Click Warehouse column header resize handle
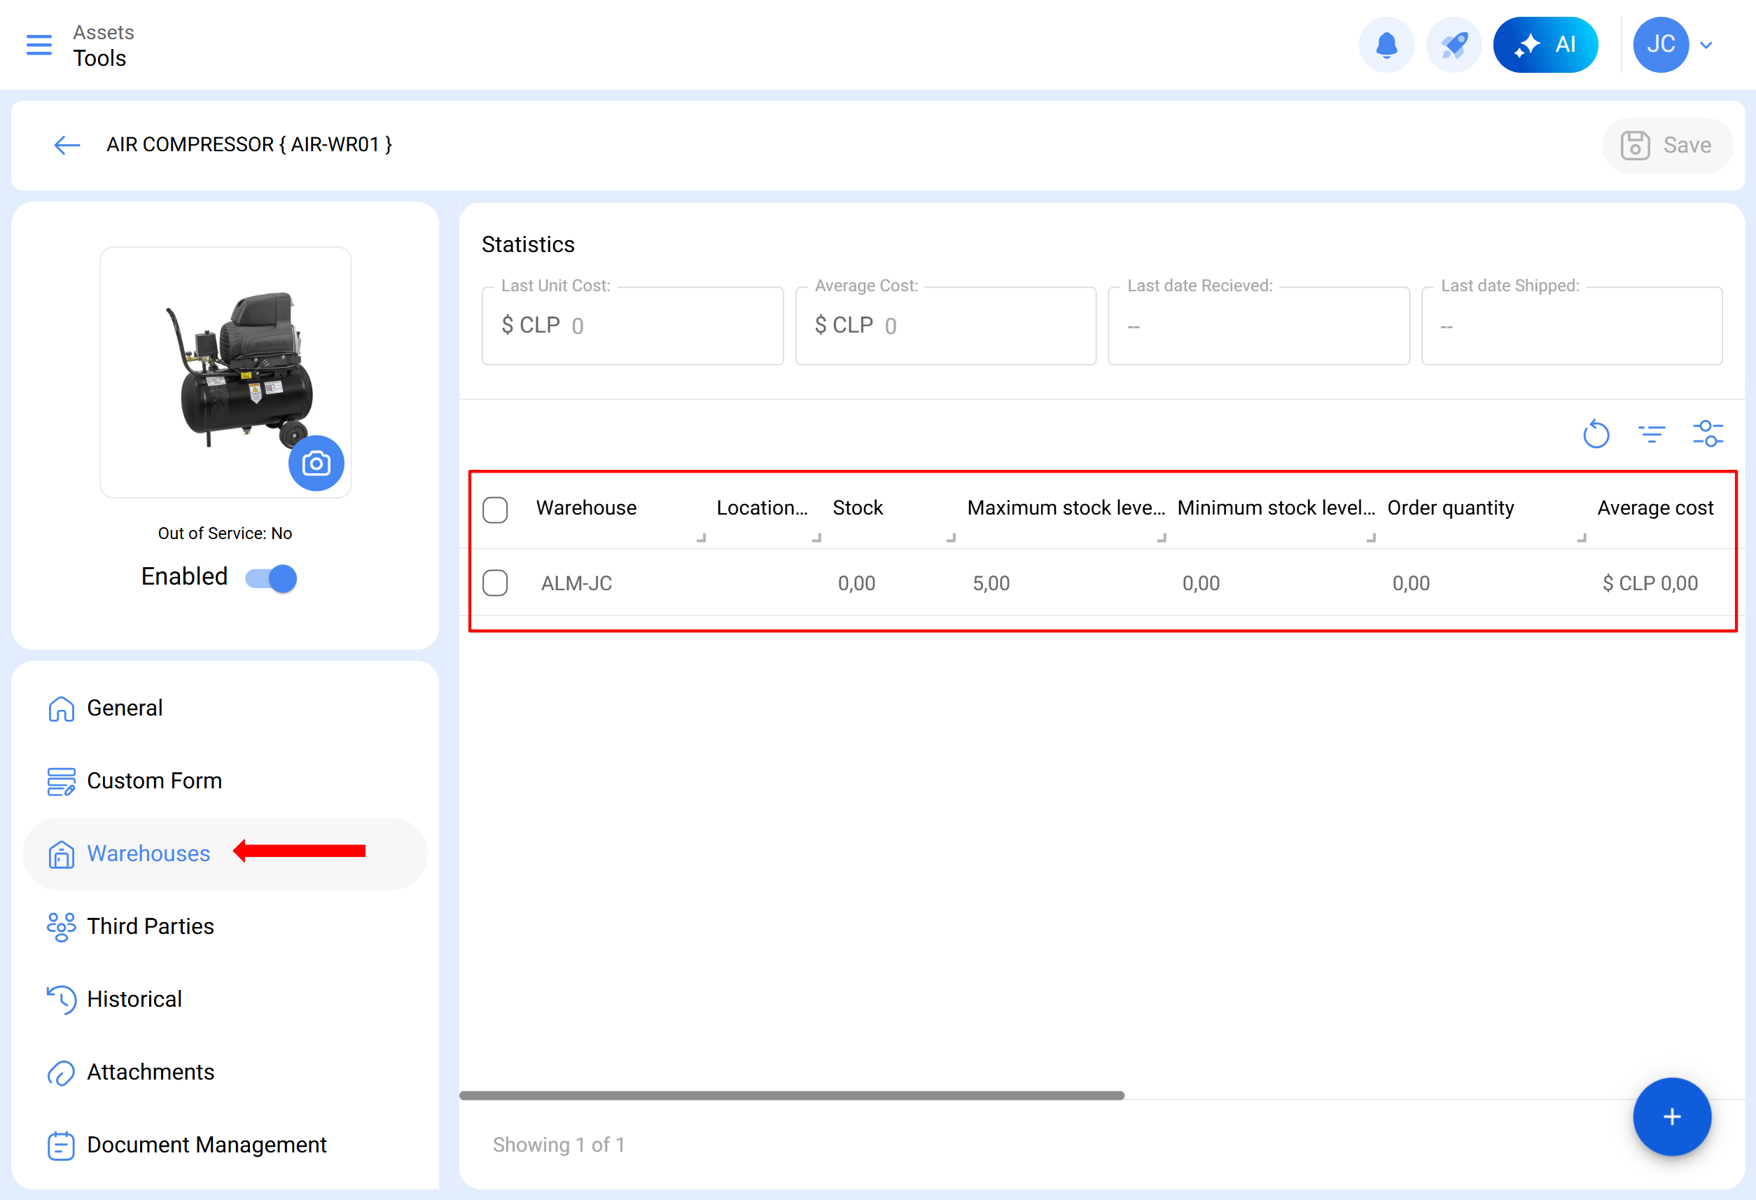1756x1200 pixels. [701, 537]
